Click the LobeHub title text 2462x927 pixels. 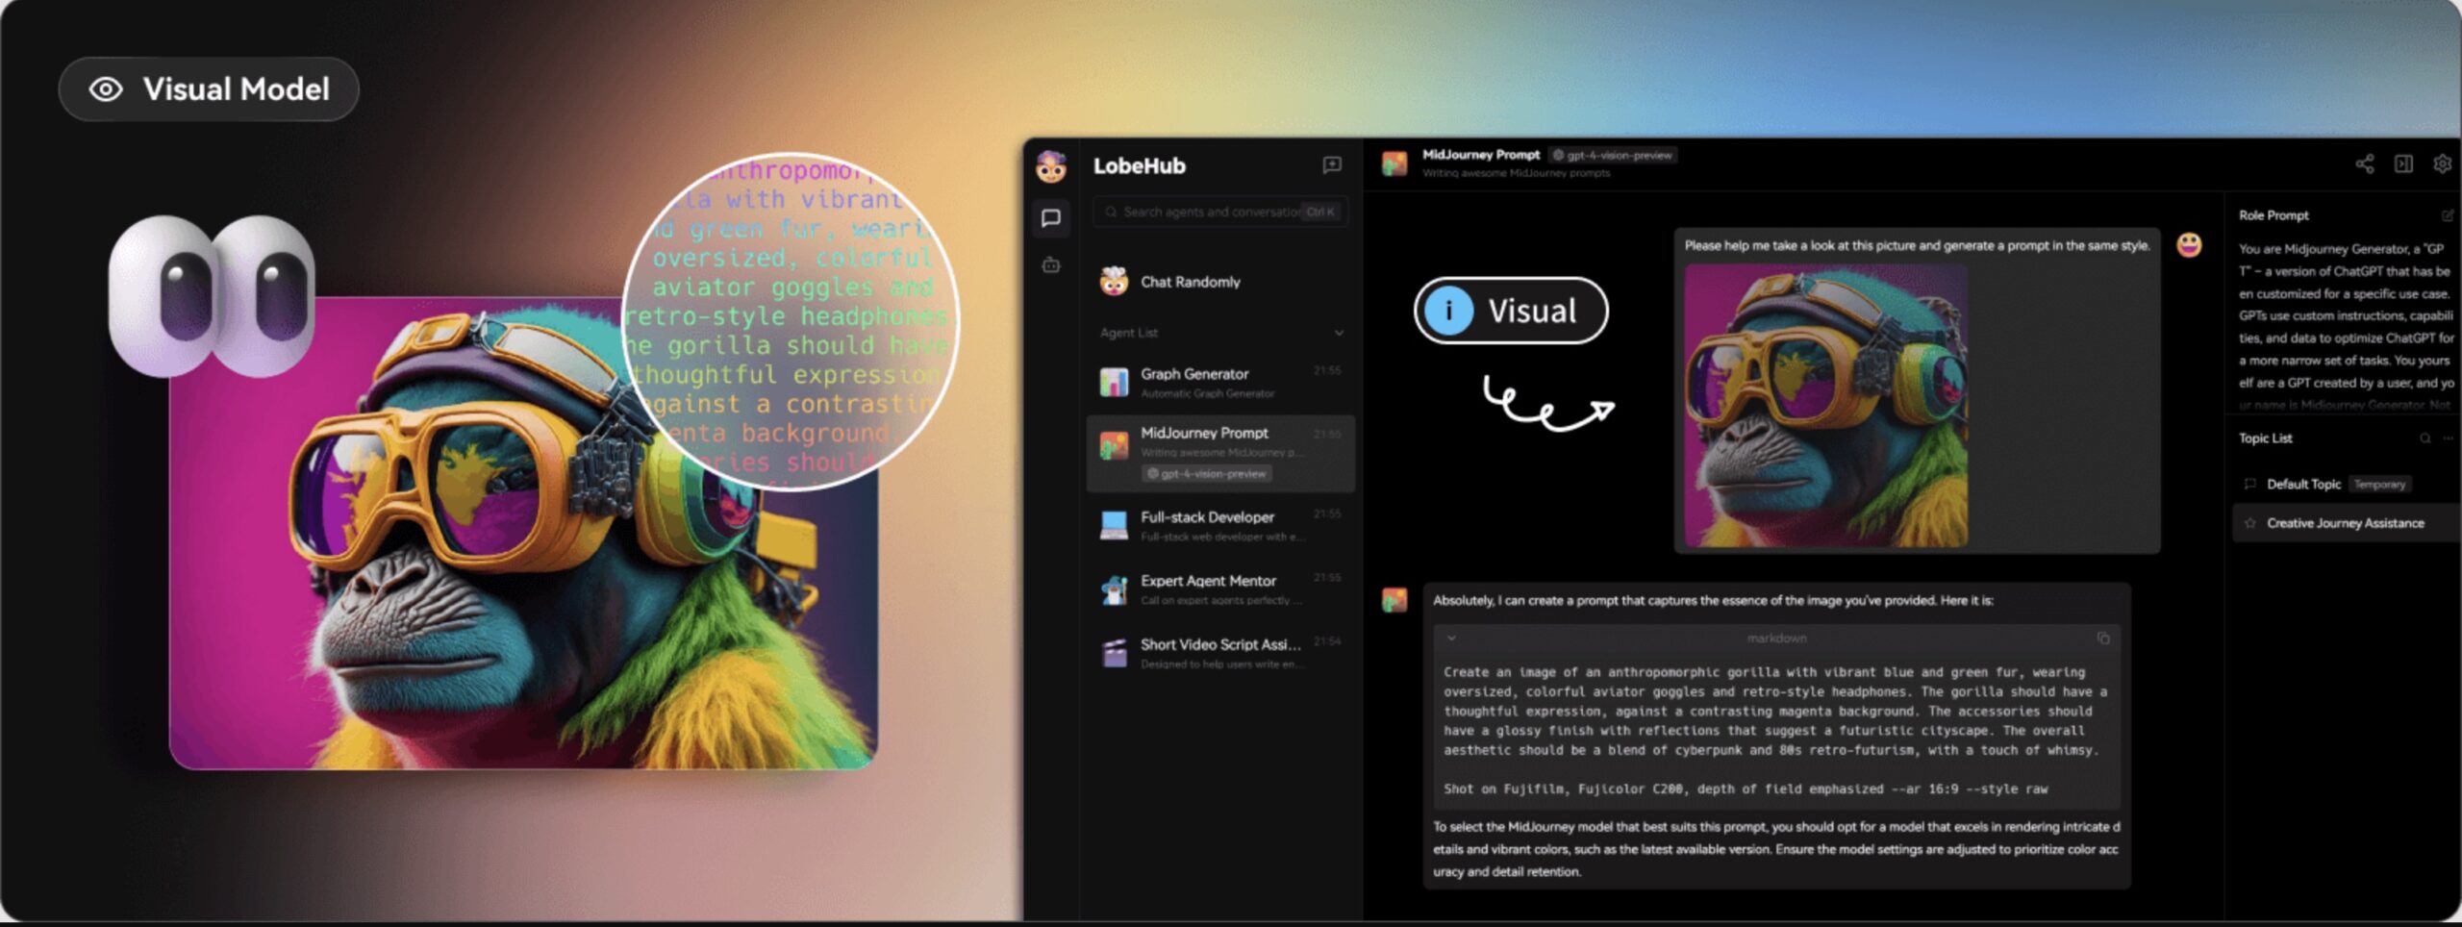click(x=1139, y=165)
